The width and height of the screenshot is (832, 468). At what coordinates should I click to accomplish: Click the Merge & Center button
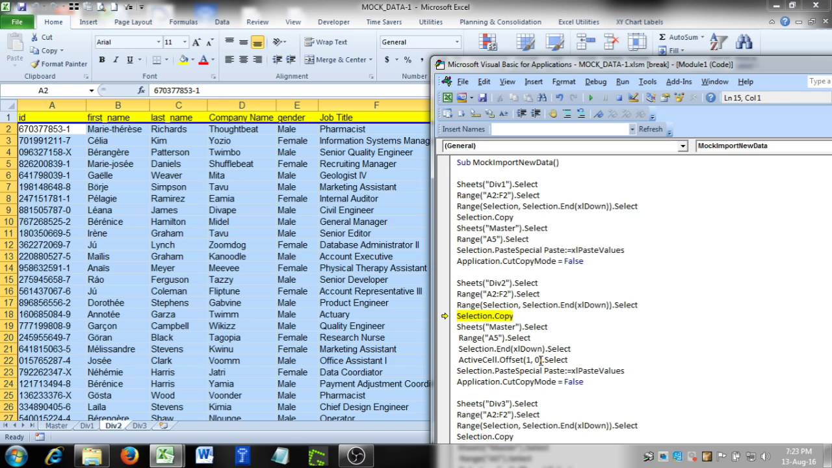click(335, 59)
